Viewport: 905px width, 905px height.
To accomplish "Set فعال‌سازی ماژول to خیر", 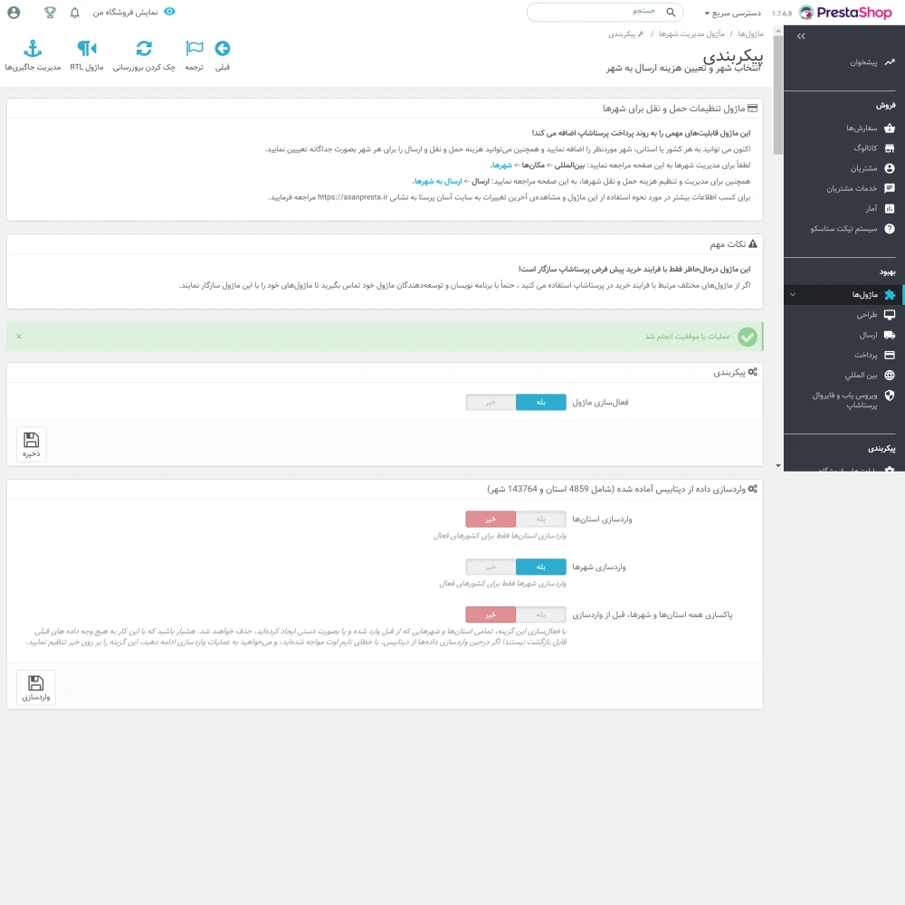I will point(491,403).
